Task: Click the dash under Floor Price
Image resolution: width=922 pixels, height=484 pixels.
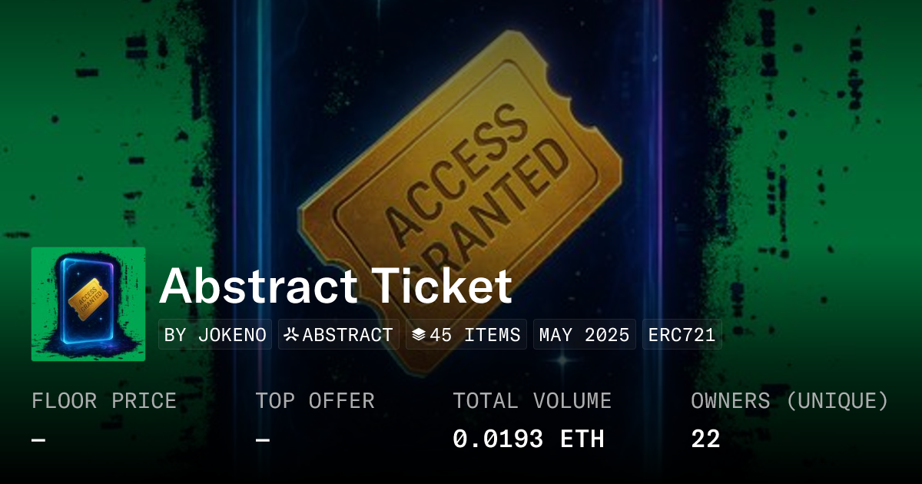Action: (x=38, y=439)
